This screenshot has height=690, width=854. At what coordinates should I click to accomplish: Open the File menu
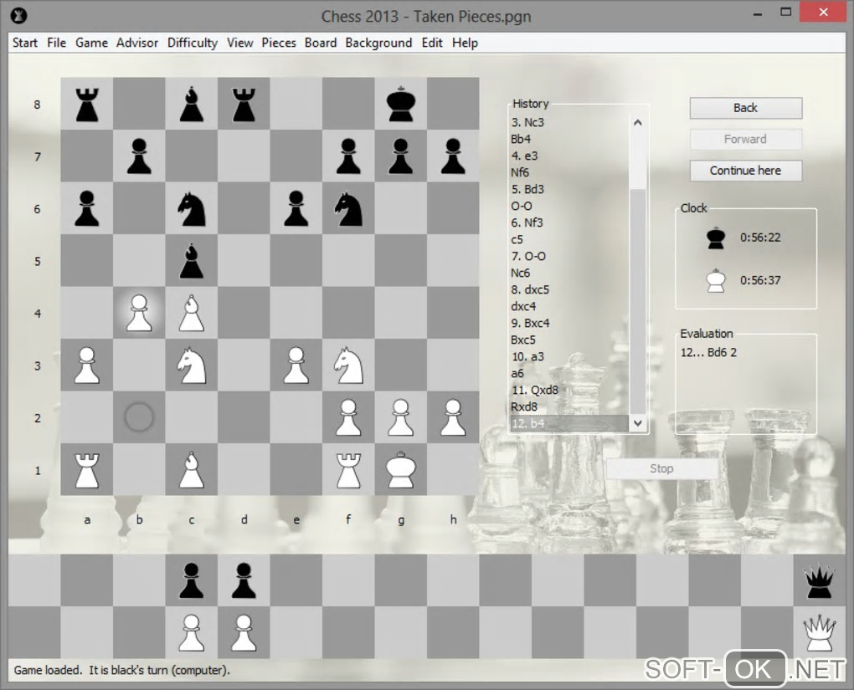[x=57, y=43]
